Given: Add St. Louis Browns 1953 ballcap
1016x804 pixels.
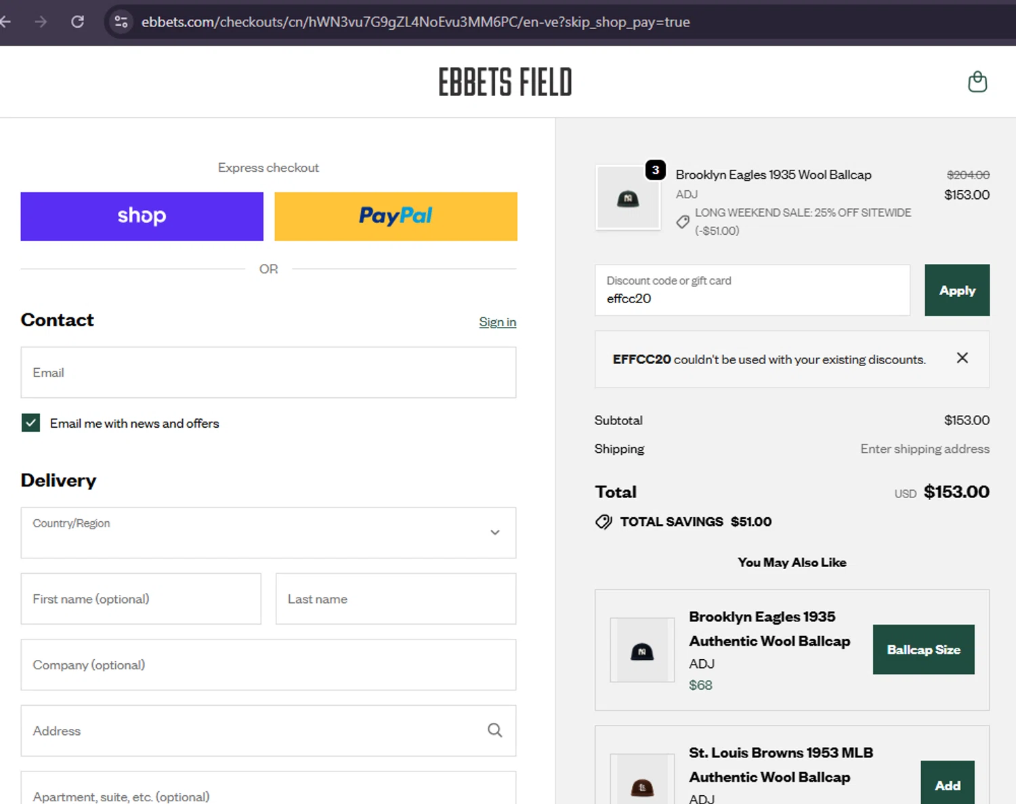Looking at the screenshot, I should pyautogui.click(x=948, y=784).
